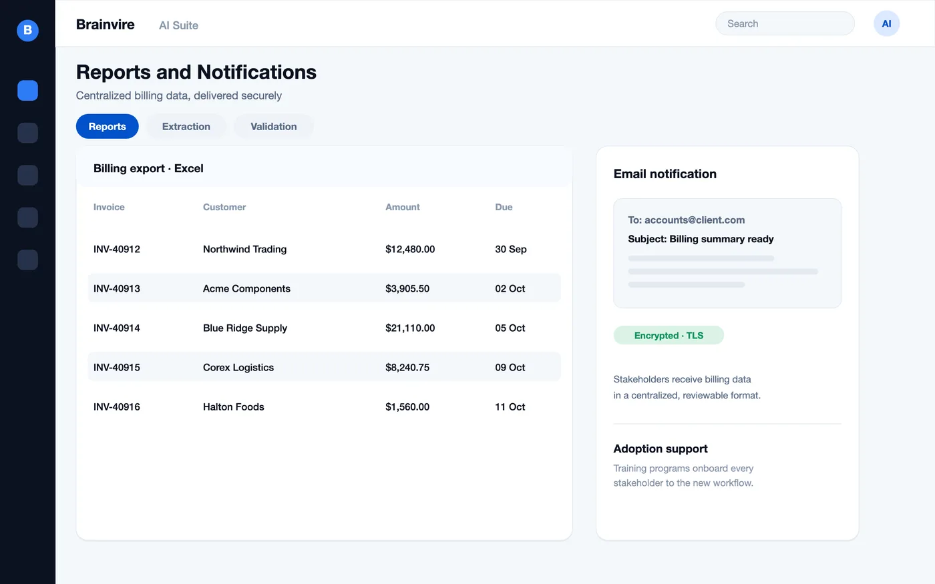The width and height of the screenshot is (935, 584).
Task: Click the $1,560.00 amount
Action: point(407,406)
